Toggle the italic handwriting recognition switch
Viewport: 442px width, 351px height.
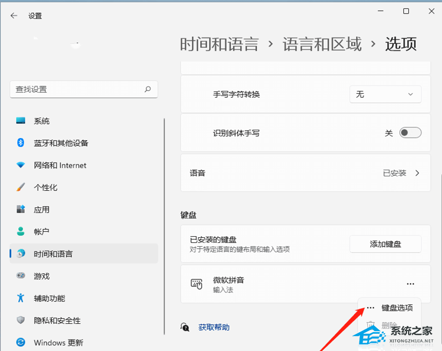[x=410, y=133]
